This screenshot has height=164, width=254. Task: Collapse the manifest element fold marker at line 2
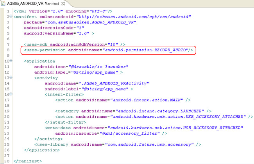[x=11, y=16]
